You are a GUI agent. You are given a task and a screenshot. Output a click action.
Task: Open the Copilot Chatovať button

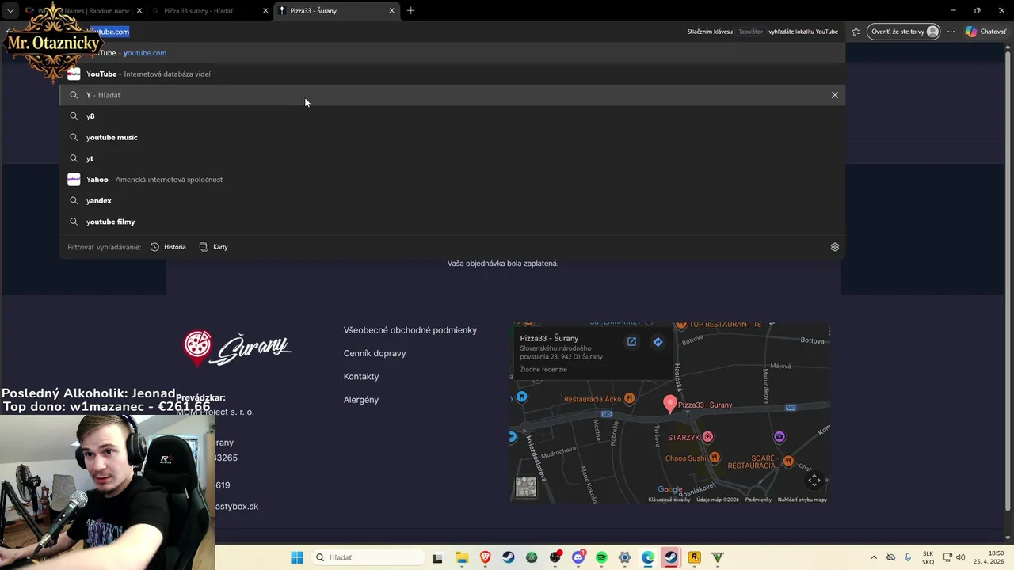point(985,32)
